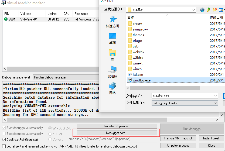Select the w2kfre folder
Image resolution: width=225 pixels, height=151 pixels.
tap(136, 58)
